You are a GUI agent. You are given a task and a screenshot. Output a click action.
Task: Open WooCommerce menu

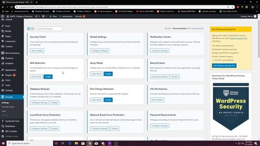12,53
